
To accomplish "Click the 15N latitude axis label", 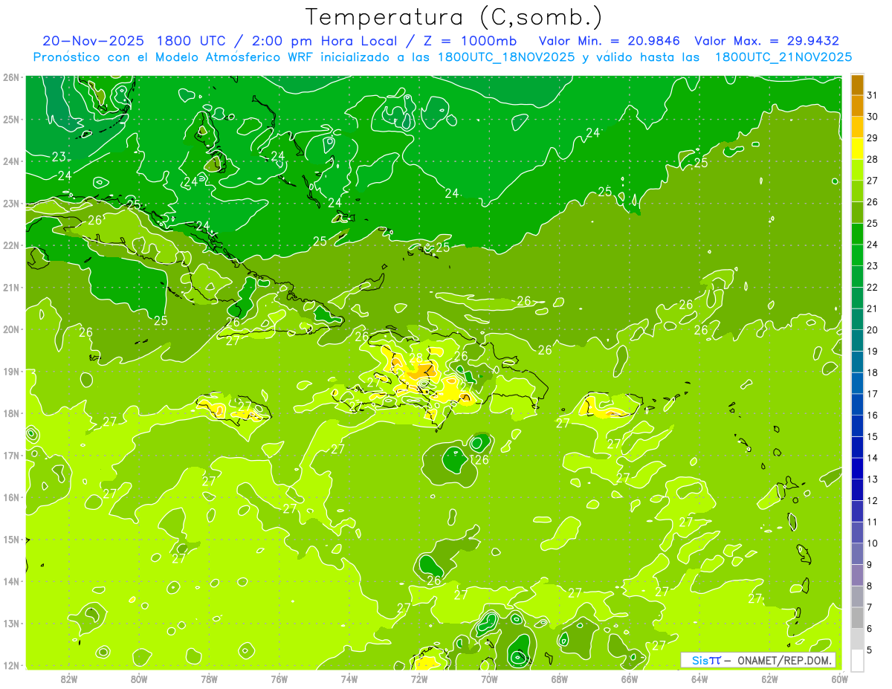I will 11,539.
